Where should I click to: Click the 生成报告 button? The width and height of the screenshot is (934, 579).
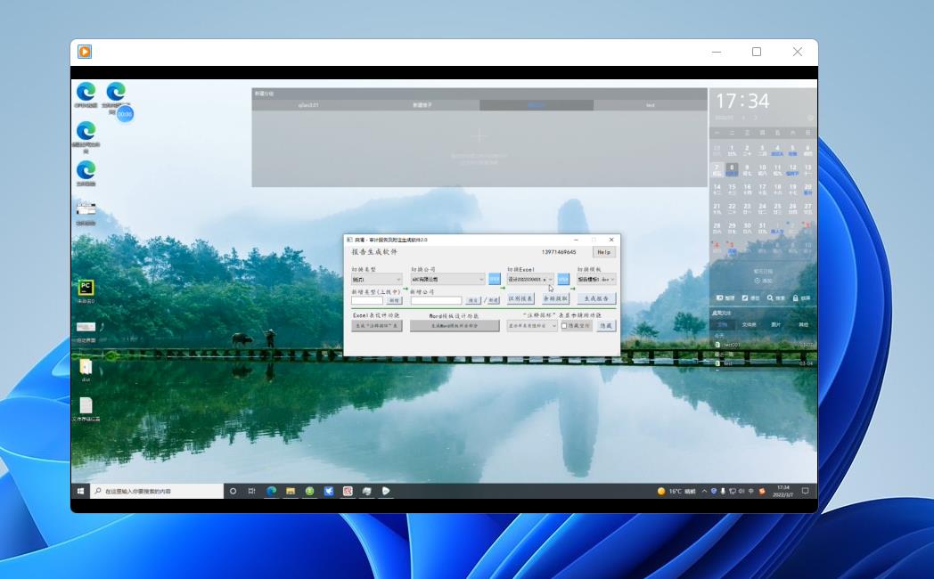pos(595,299)
